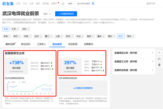This screenshot has width=163, height=109.
Task: Click the 2022 下降67% entry
Action: point(93,61)
